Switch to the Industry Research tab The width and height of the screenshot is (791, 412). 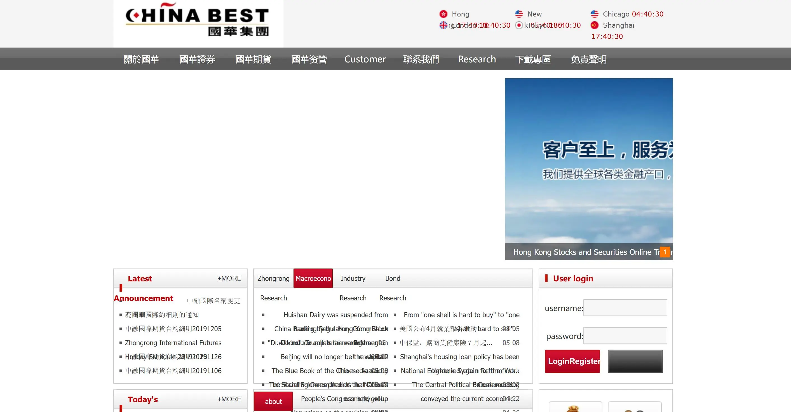pos(353,279)
